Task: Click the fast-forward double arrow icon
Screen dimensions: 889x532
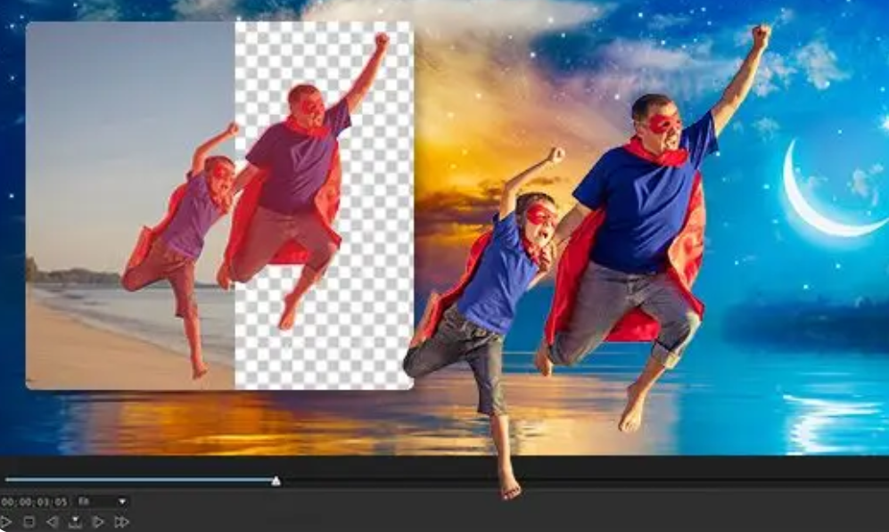Action: (122, 521)
